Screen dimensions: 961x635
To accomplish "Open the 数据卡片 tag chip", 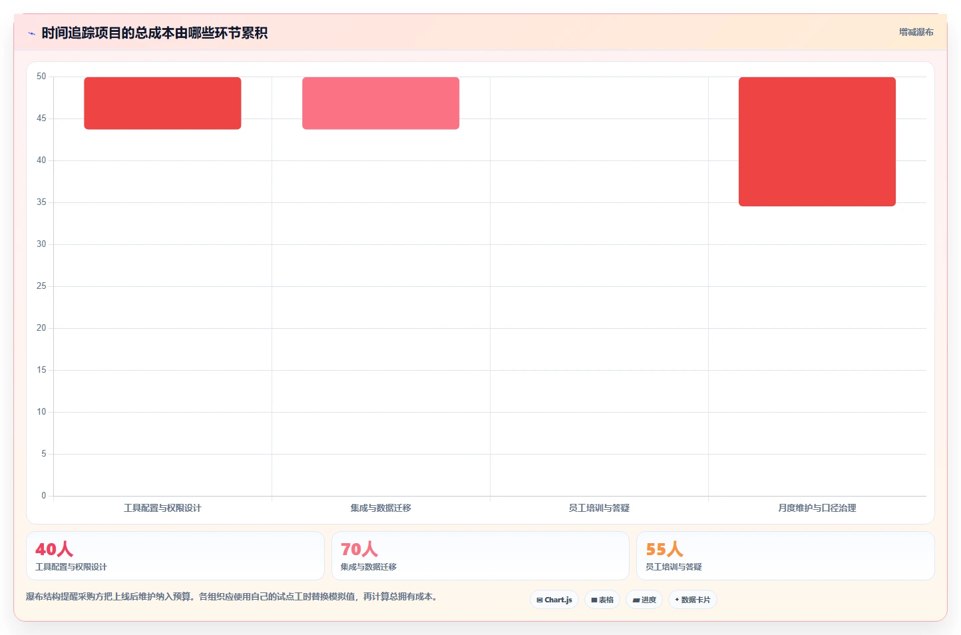I will click(x=693, y=600).
